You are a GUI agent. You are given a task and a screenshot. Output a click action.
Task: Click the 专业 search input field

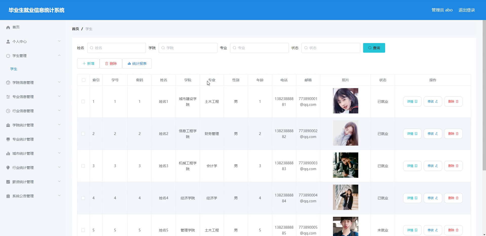tap(259, 48)
